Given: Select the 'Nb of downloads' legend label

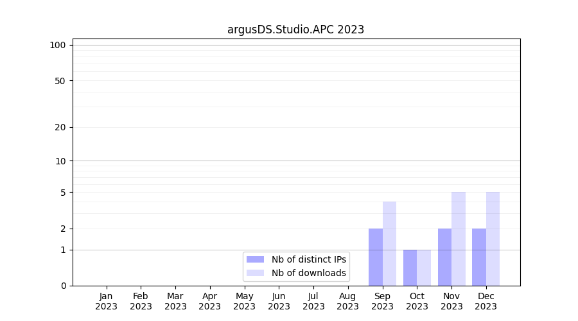Looking at the screenshot, I should point(308,273).
